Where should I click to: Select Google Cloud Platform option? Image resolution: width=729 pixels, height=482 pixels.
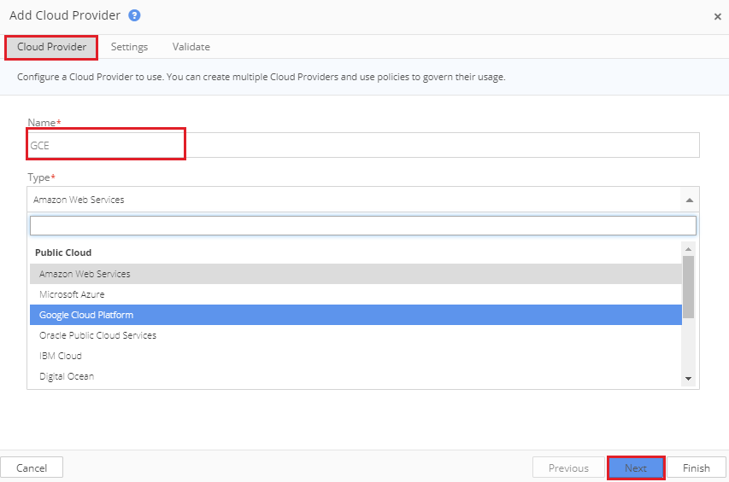click(x=356, y=315)
